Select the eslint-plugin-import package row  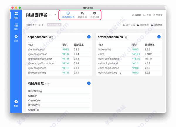(129, 68)
